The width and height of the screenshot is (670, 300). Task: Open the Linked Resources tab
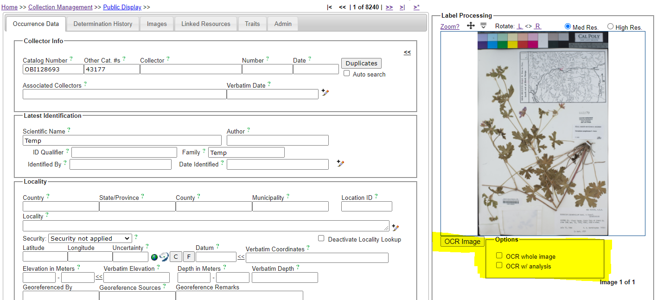[x=206, y=24]
